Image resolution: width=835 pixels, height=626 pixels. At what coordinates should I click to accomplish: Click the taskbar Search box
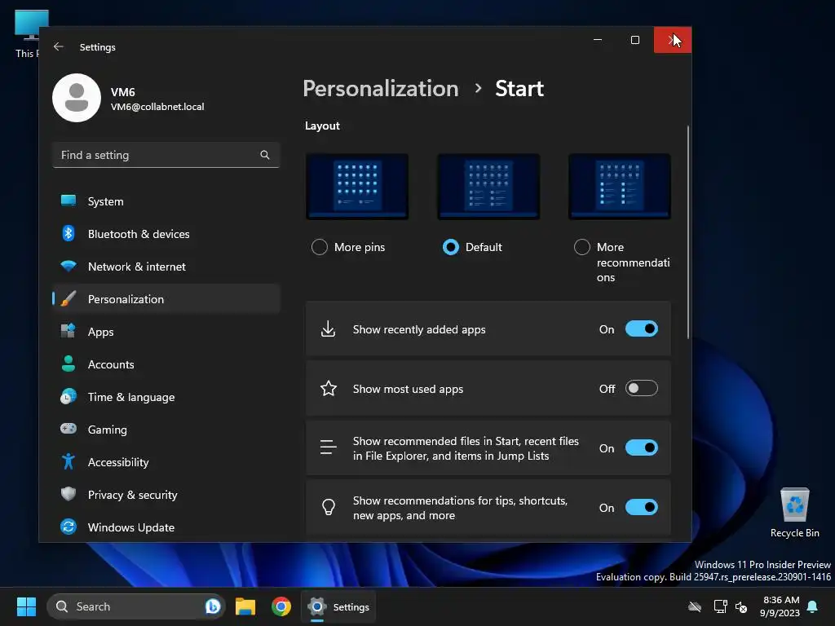coord(136,606)
